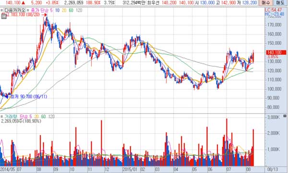Click the calendar icon below the 다음카카오 label

tap(4, 16)
